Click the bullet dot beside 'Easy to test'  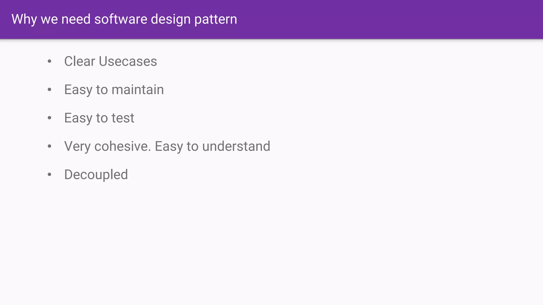click(x=49, y=118)
